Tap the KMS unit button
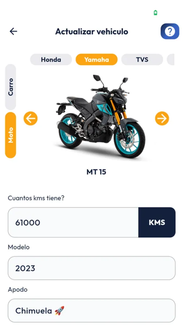The height and width of the screenshot is (326, 183). (157, 222)
